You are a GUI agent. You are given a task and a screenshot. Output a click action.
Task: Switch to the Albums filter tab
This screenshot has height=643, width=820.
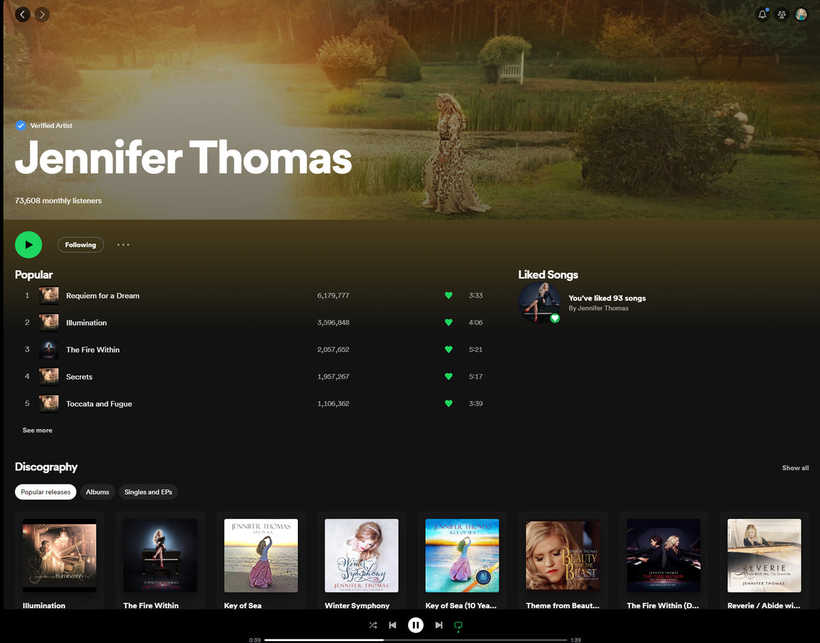[x=97, y=492]
